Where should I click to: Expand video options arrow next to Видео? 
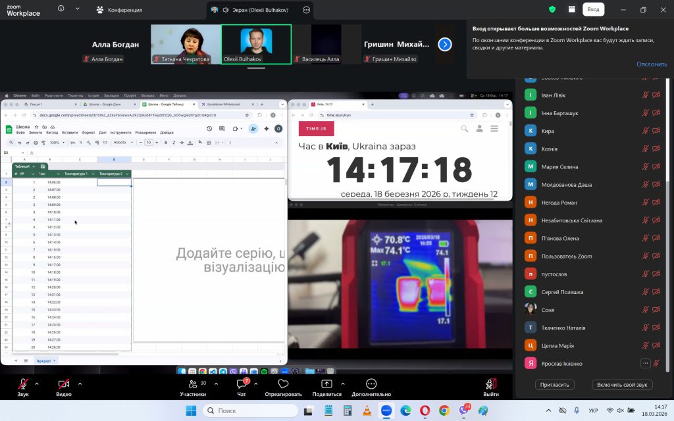80,384
